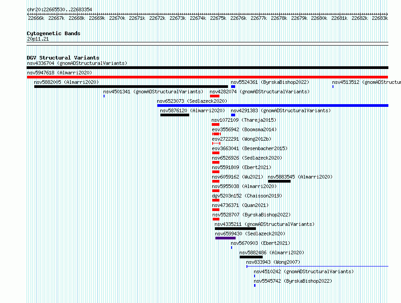Click nsv4501341 gnomAD variant label
This screenshot has width=401, height=303.
[x=153, y=92]
